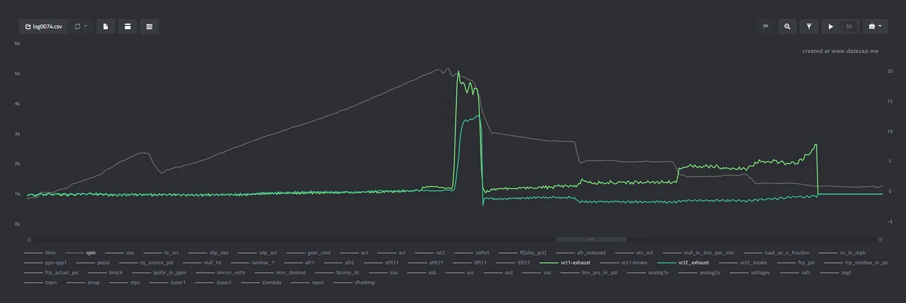Show the iat2 legend entry
The height and width of the screenshot is (303, 906).
430,253
